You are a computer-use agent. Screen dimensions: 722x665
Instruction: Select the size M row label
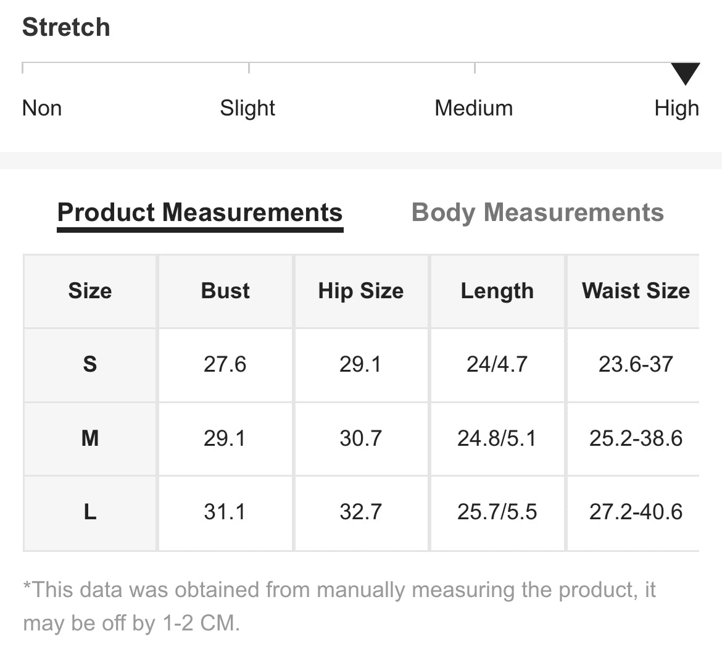(x=90, y=438)
